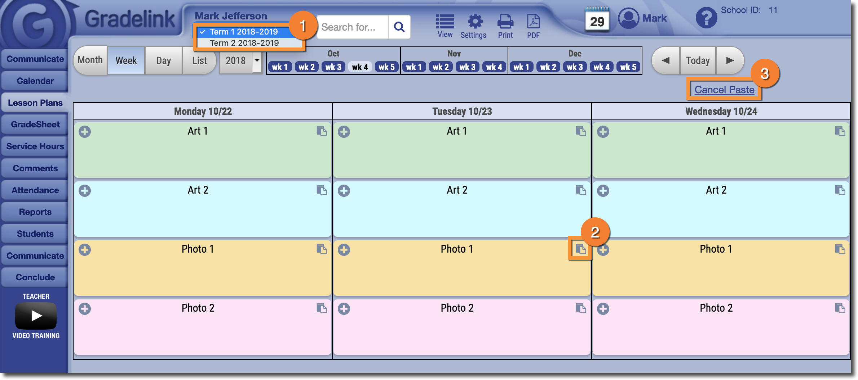The width and height of the screenshot is (858, 380).
Task: Select wk 5 of October
Action: tap(386, 66)
